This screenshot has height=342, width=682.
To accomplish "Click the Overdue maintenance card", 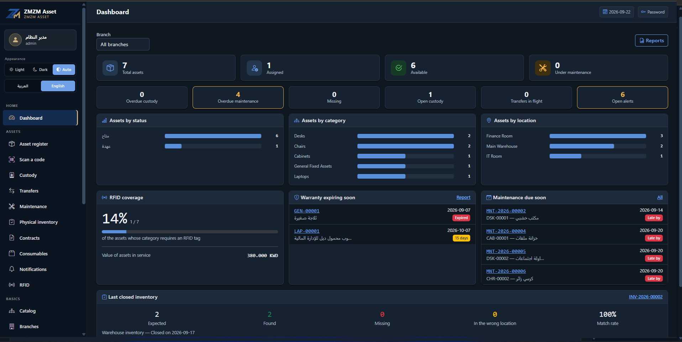I will (238, 97).
